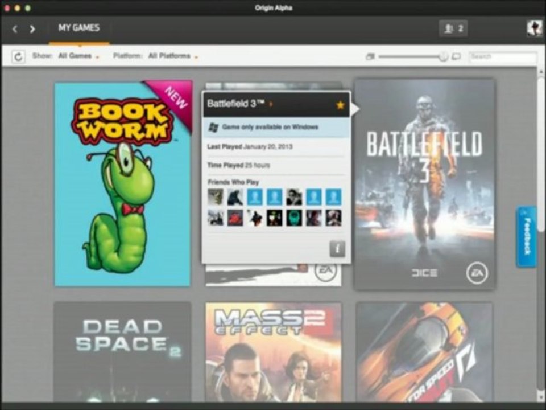The height and width of the screenshot is (410, 546).
Task: Click the EA logo on Battlefield 3 cover
Action: (x=477, y=273)
